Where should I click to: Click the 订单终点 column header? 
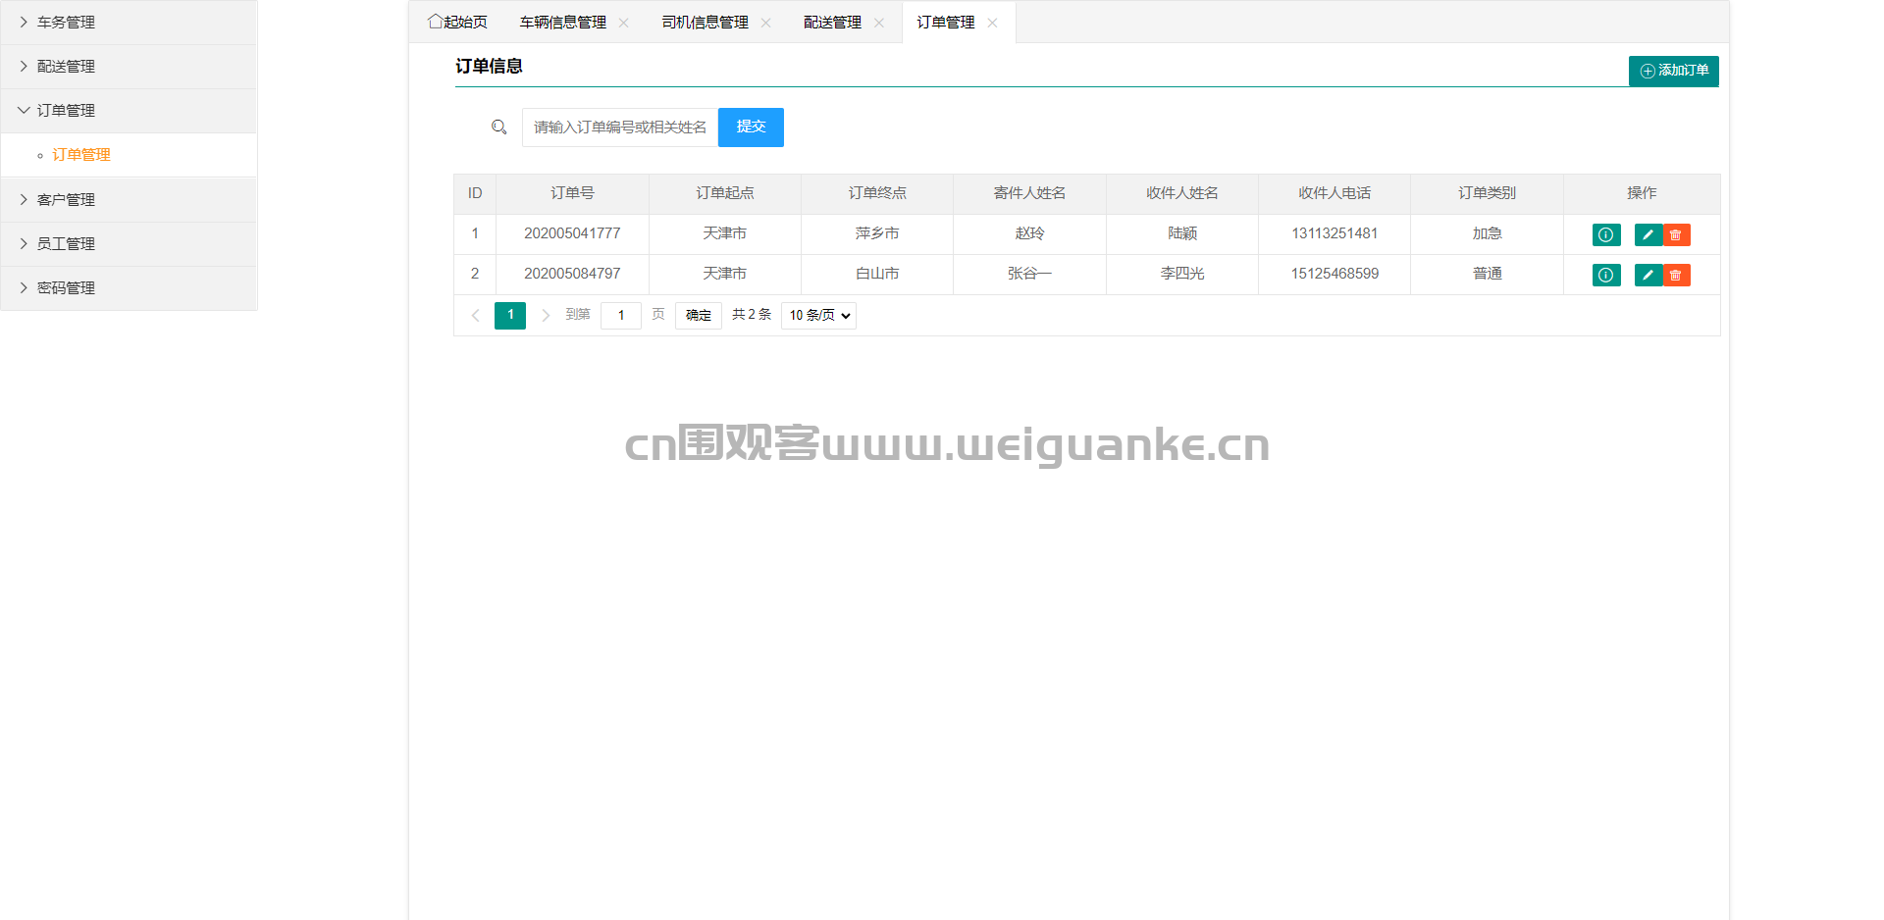877,193
